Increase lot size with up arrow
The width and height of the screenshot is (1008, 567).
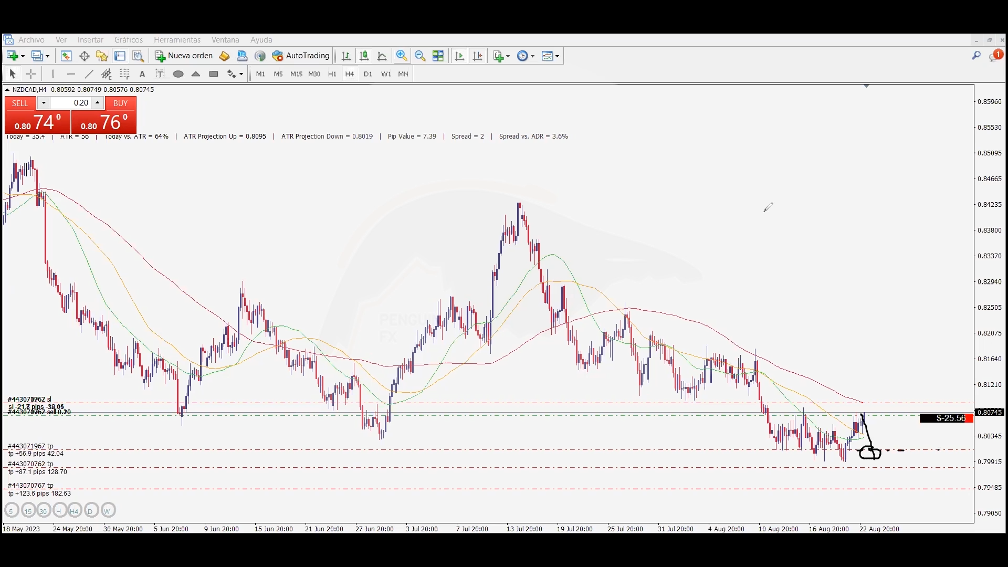pos(97,103)
